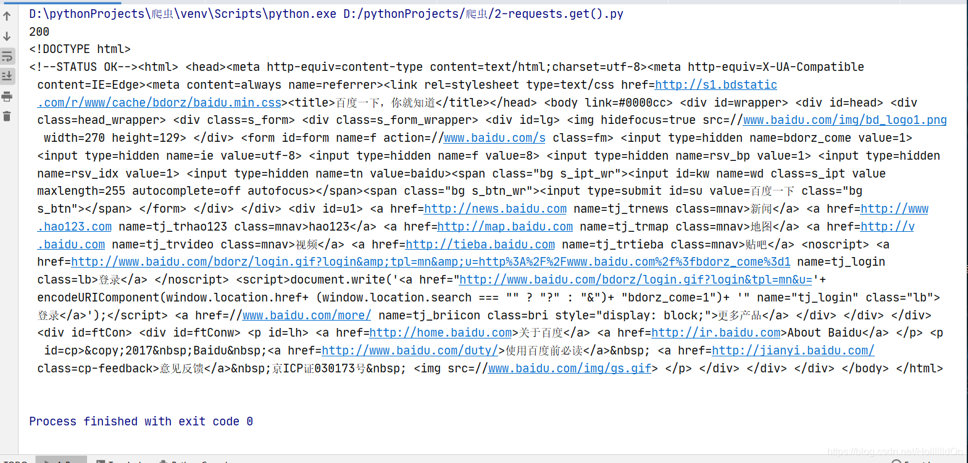Click the <!DOCTYPE html> line
The height and width of the screenshot is (463, 968).
click(80, 49)
